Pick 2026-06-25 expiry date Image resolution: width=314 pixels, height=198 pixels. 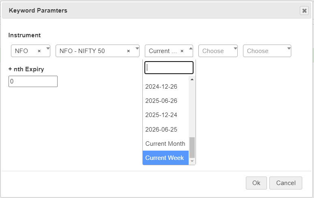click(161, 130)
